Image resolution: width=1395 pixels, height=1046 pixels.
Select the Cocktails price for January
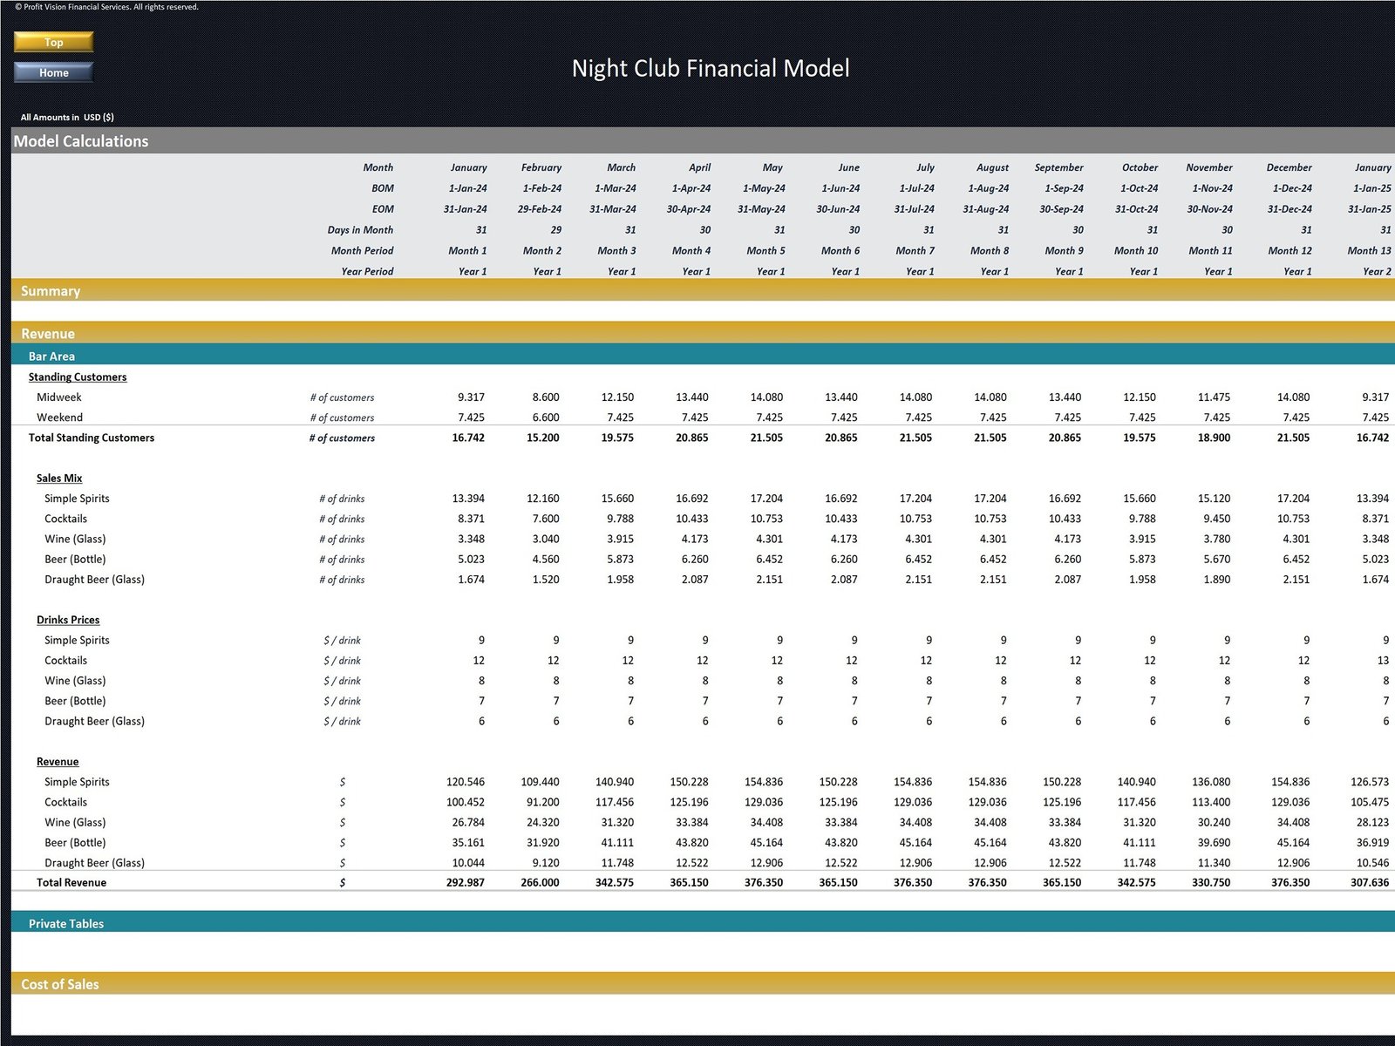(478, 660)
